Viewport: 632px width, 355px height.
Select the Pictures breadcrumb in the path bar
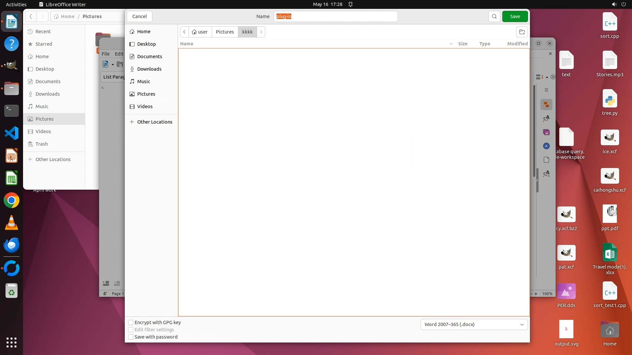[x=225, y=32]
